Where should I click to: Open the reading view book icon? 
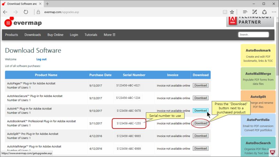pos(225,12)
